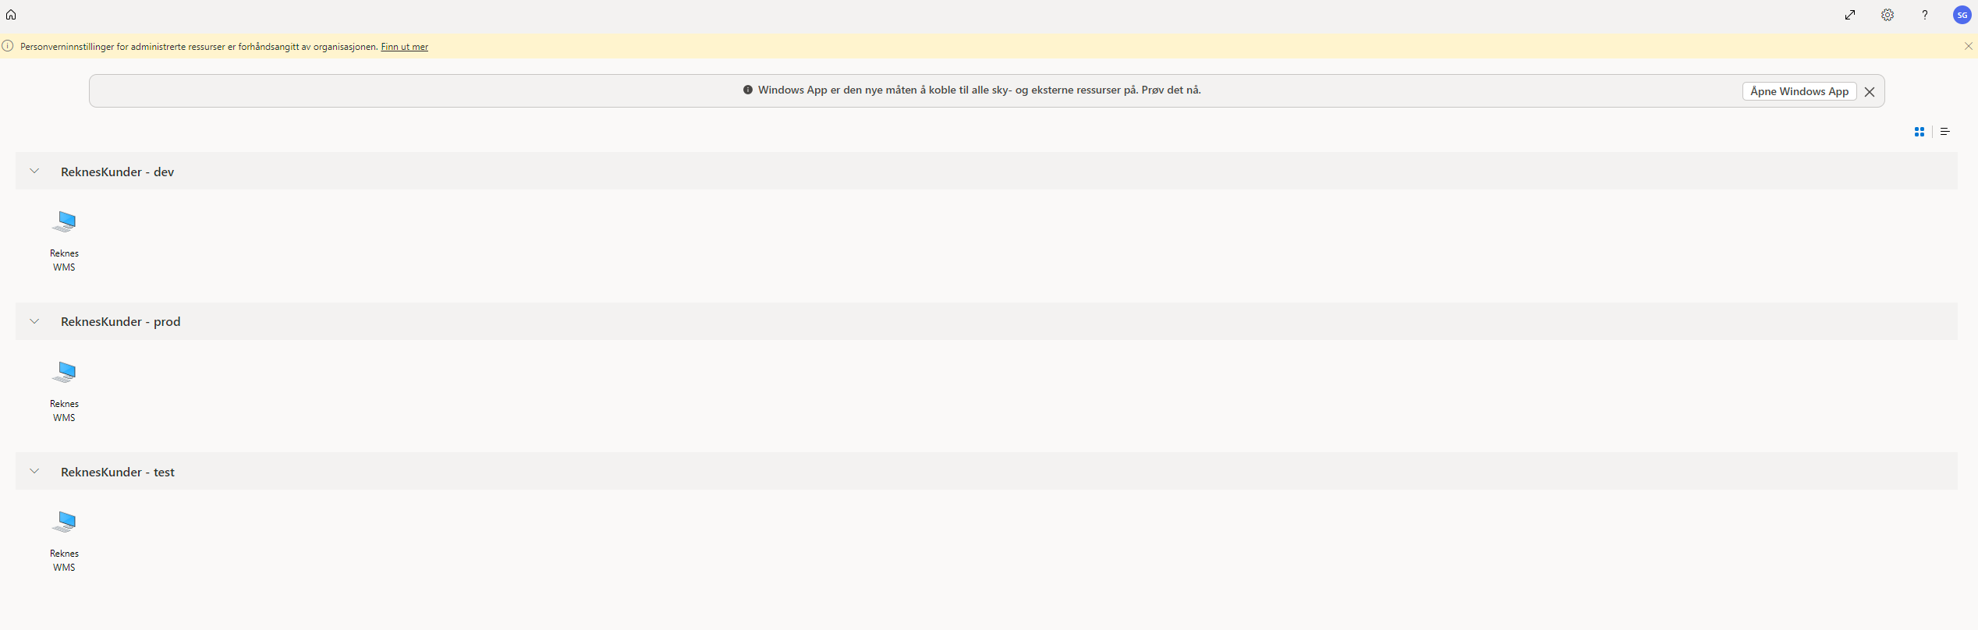Collapse the ReknesKunder - dev group
Viewport: 1978px width, 630px height.
[x=34, y=172]
